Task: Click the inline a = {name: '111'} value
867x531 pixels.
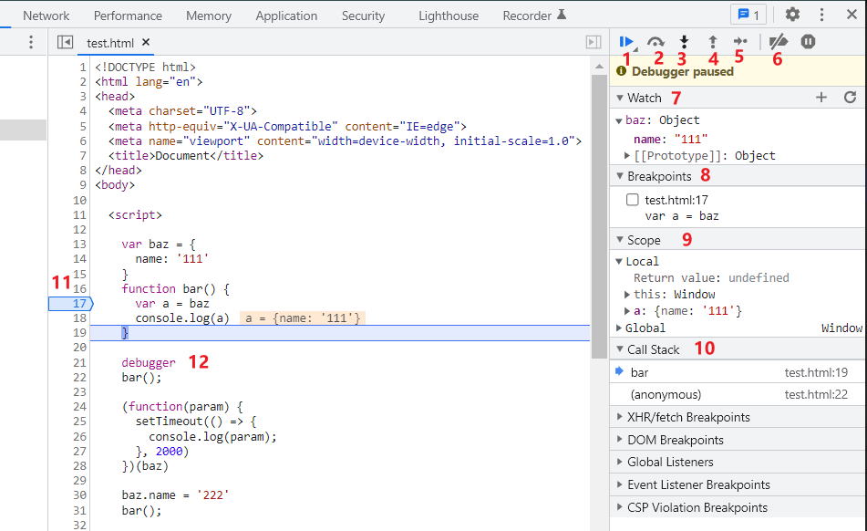Action: [x=303, y=318]
